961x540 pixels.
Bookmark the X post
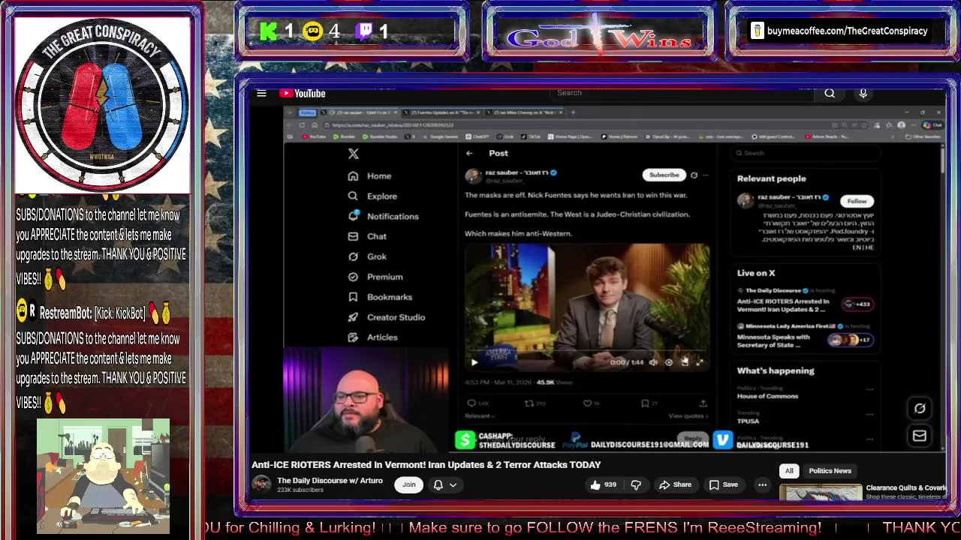645,403
